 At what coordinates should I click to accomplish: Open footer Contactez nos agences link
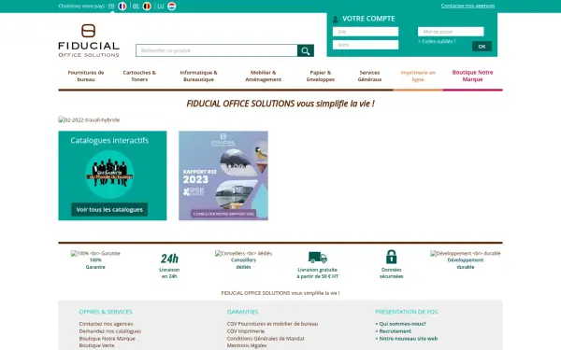(106, 324)
